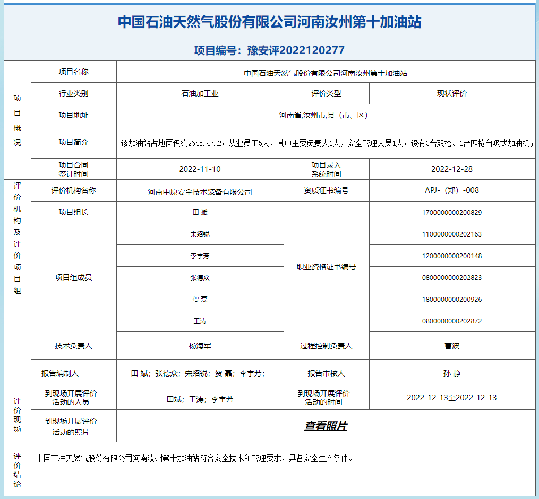This screenshot has width=539, height=499.
Task: Click member name 贺 磊 in member list
Action: (200, 299)
